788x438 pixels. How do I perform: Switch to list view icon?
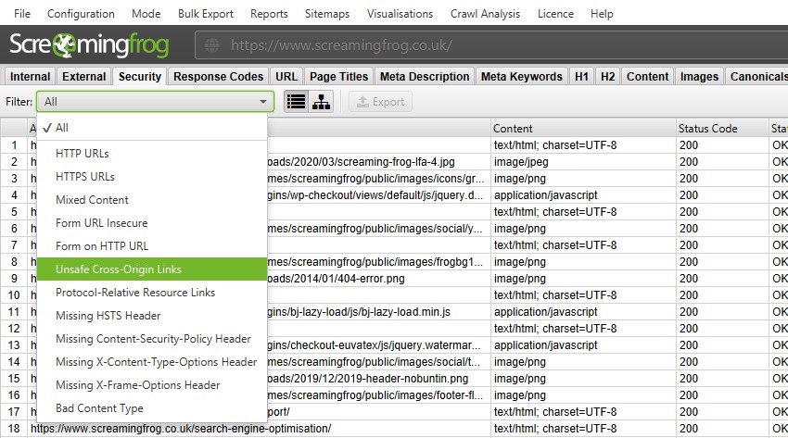point(296,102)
